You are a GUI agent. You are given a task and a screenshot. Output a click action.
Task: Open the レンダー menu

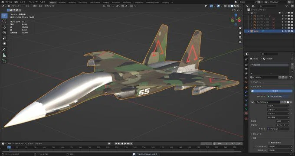(23, 2)
